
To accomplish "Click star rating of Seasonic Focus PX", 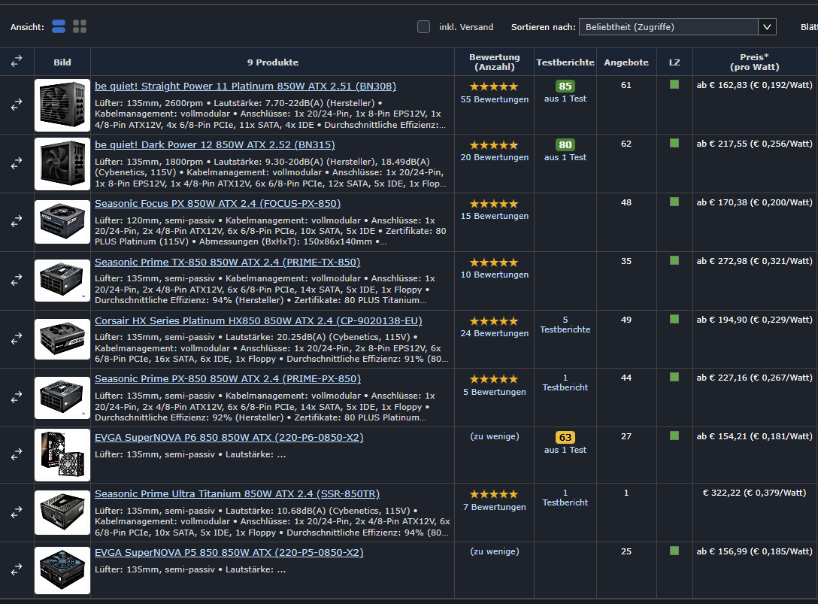I will click(x=494, y=204).
